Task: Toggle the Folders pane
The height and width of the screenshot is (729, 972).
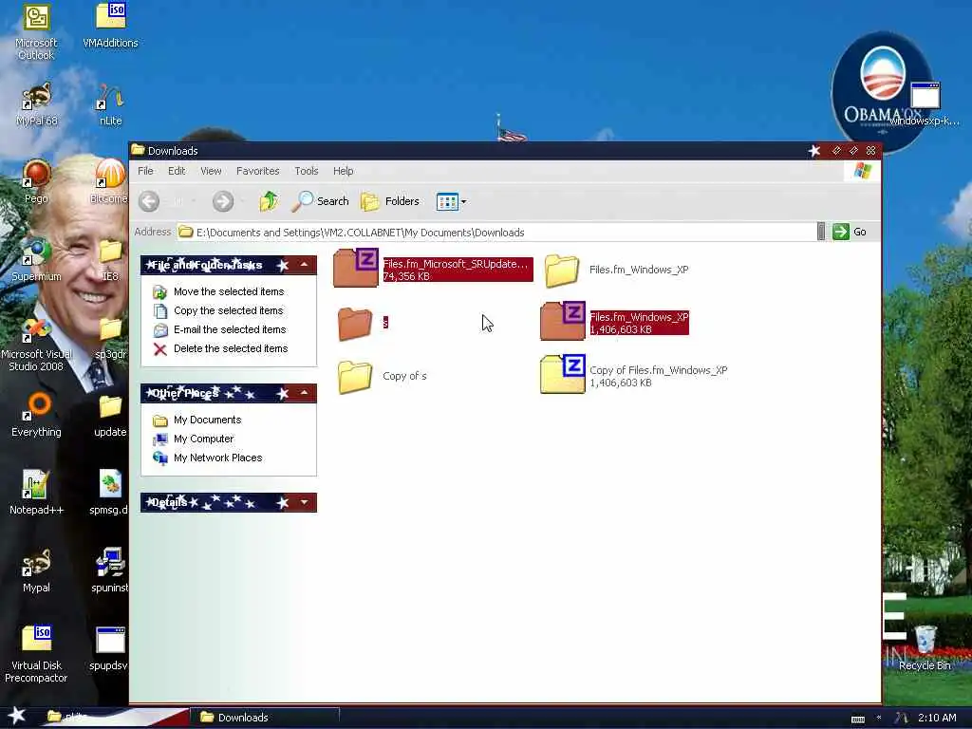Action: point(390,201)
